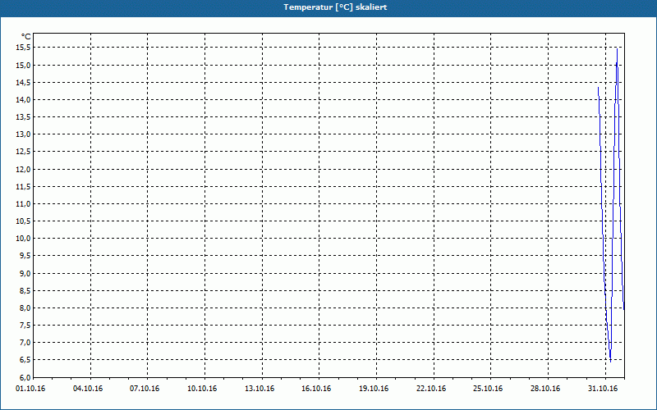Click the 22.10.16 date label
Image resolution: width=657 pixels, height=410 pixels.
[x=431, y=389]
